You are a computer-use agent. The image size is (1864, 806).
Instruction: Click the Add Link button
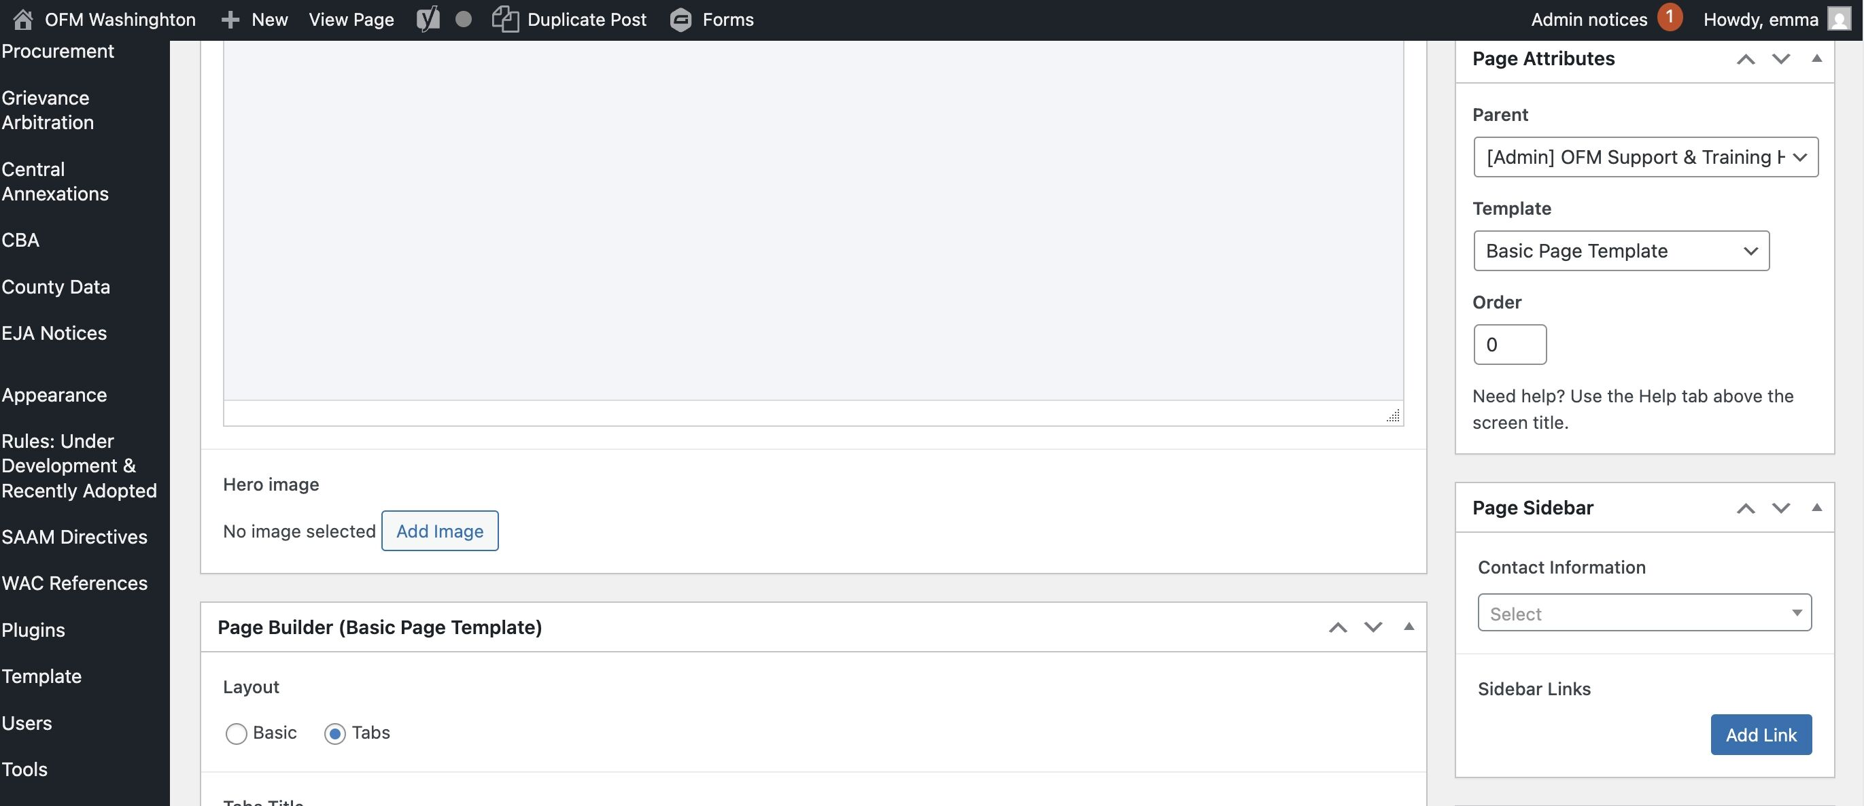(1761, 735)
